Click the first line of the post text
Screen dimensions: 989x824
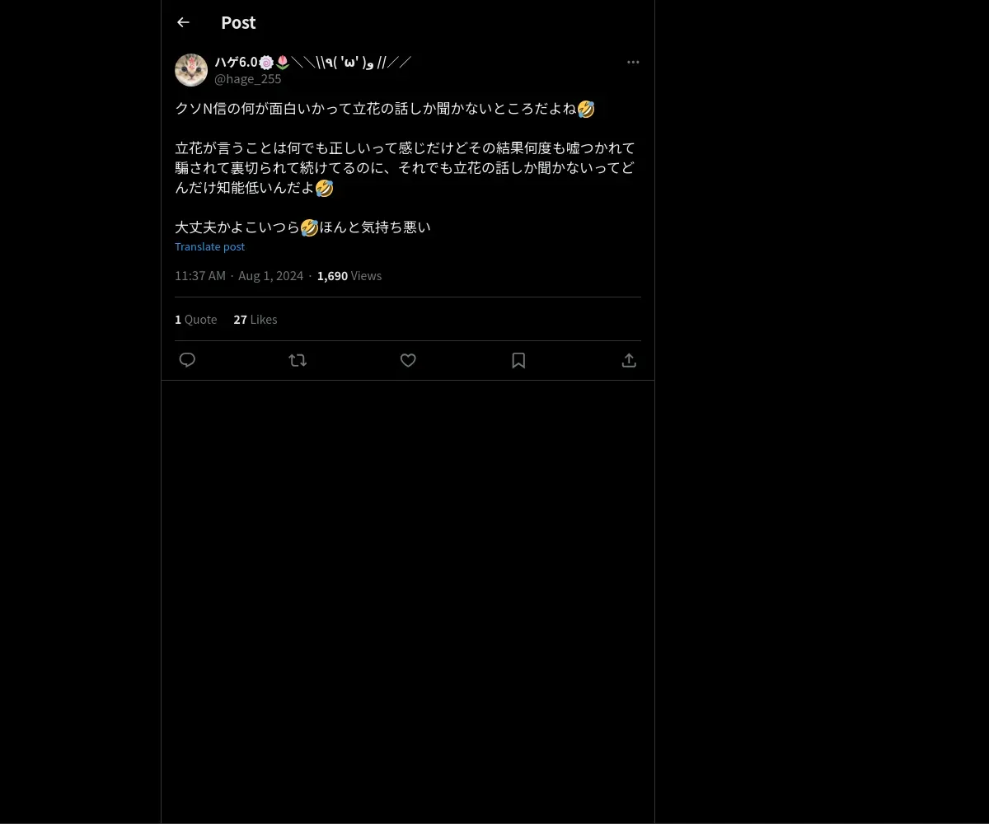coord(385,109)
